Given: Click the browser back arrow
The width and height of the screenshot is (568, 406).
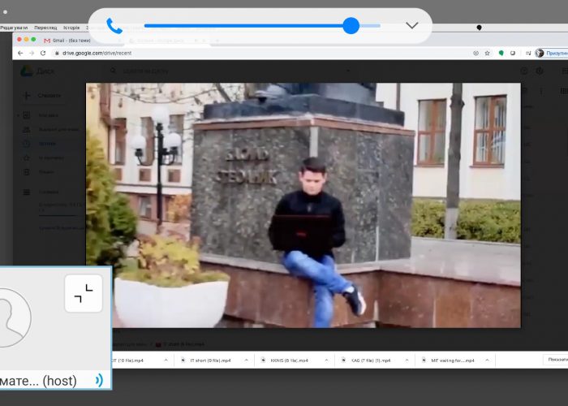Looking at the screenshot, I should point(20,53).
